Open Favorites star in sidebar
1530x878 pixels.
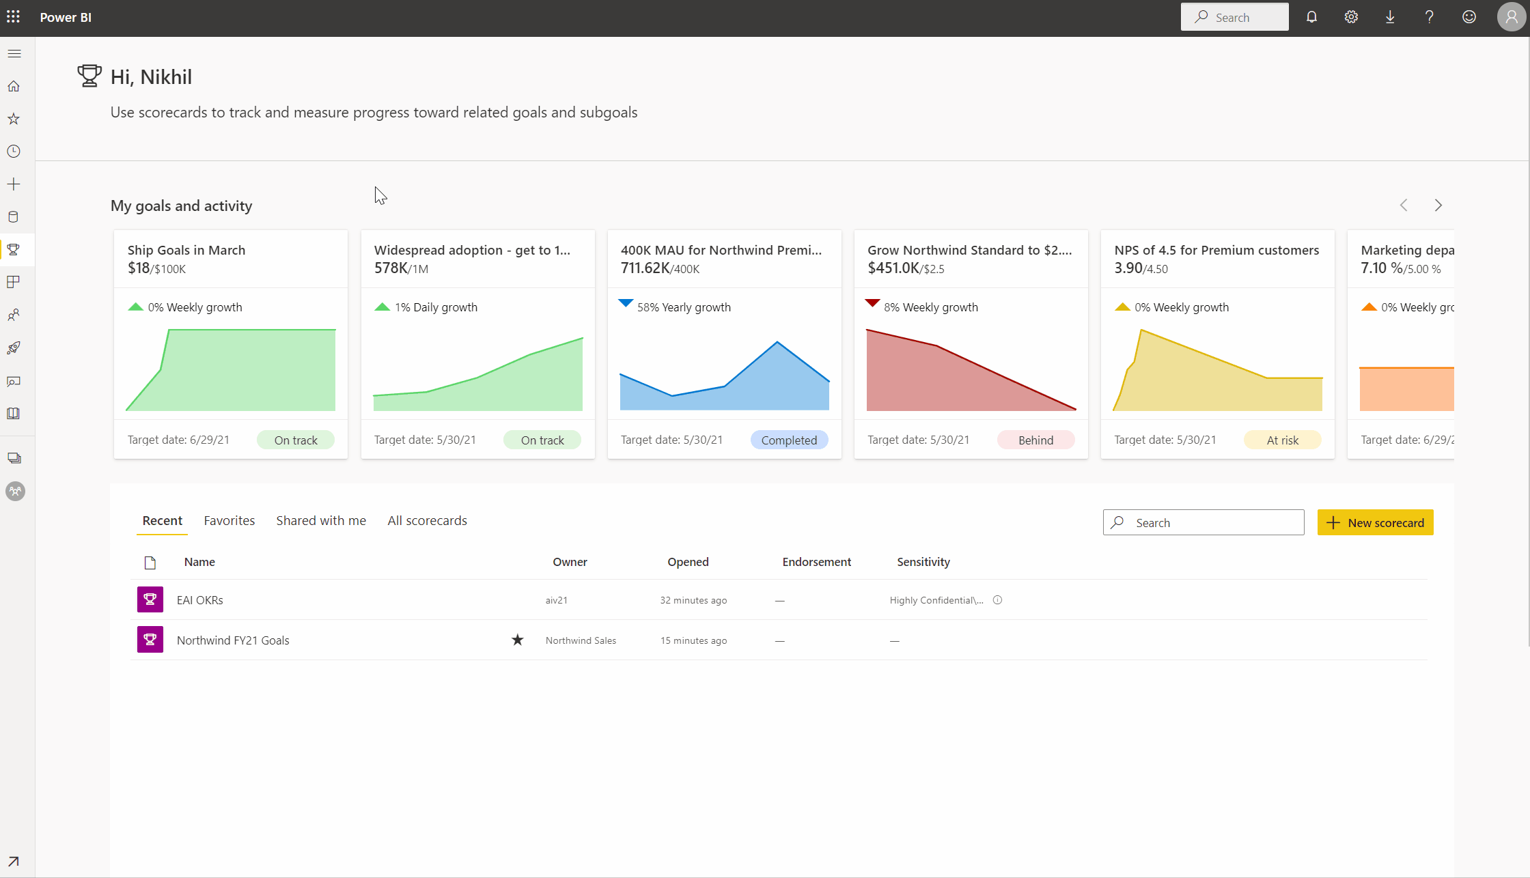pyautogui.click(x=14, y=119)
